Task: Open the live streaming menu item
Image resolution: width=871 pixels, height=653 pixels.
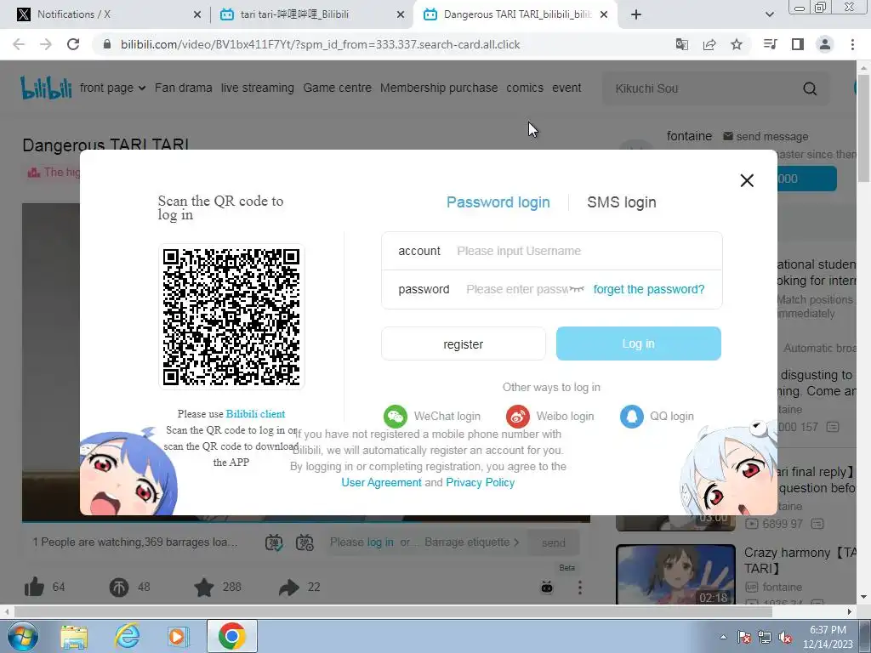Action: [257, 88]
